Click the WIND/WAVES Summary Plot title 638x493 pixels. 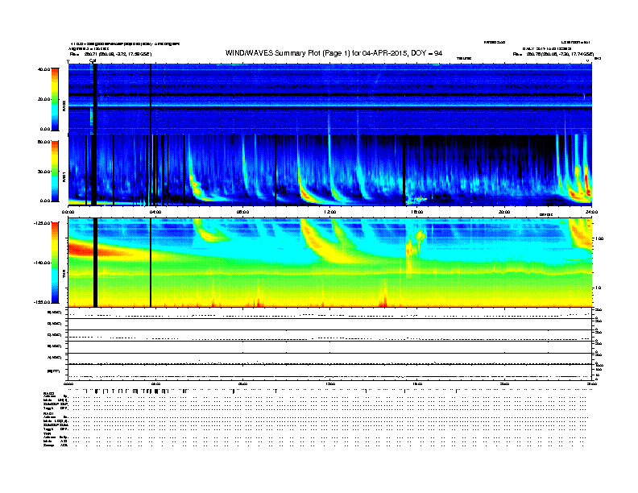[x=333, y=53]
